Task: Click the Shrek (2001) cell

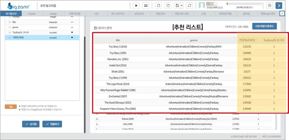Action: click(x=118, y=72)
